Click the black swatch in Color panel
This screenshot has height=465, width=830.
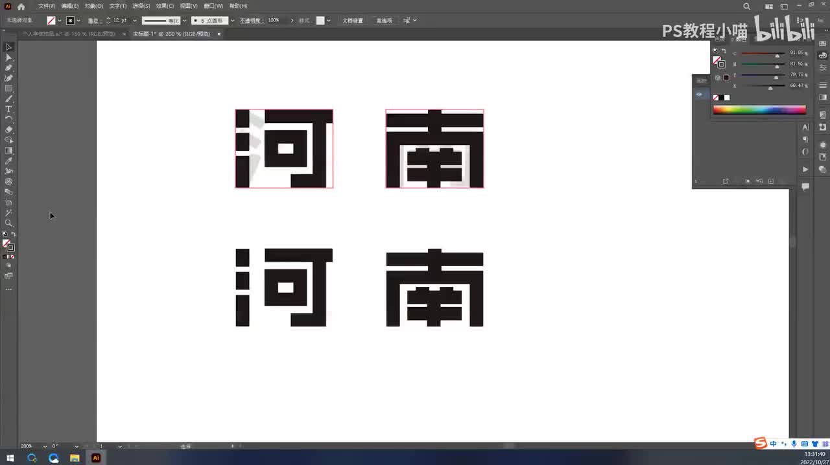click(721, 98)
